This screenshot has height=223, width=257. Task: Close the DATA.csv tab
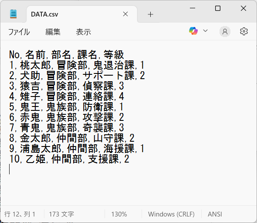pyautogui.click(x=125, y=14)
